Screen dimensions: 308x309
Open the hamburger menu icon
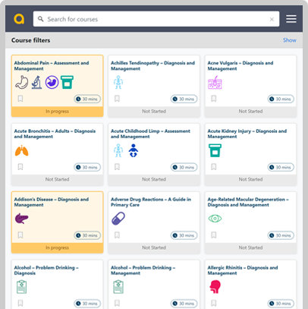coord(291,19)
